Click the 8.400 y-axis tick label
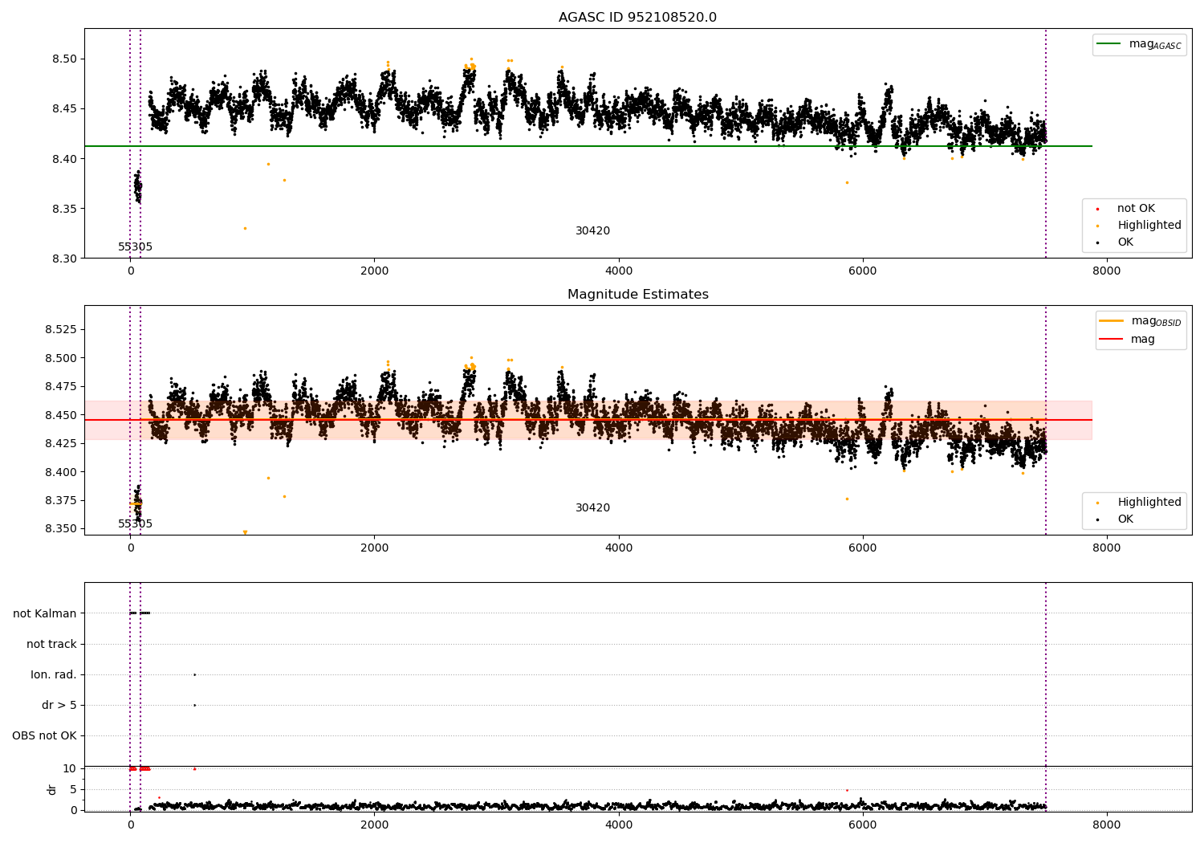 (61, 472)
